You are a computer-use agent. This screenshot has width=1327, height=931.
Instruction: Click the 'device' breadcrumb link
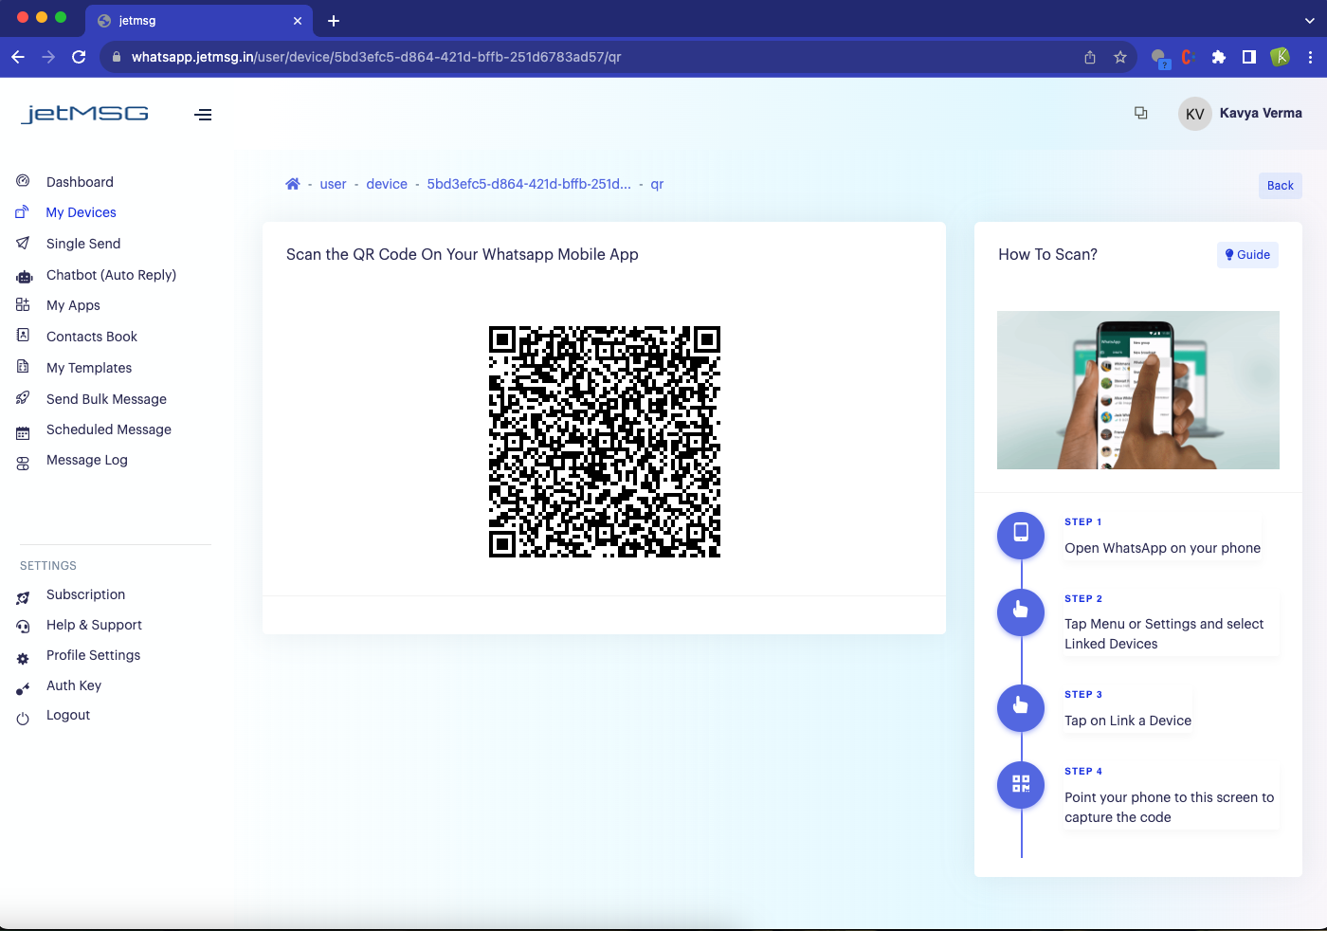click(x=387, y=184)
